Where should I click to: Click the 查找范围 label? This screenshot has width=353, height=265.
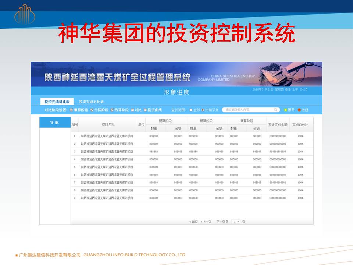click(x=179, y=110)
